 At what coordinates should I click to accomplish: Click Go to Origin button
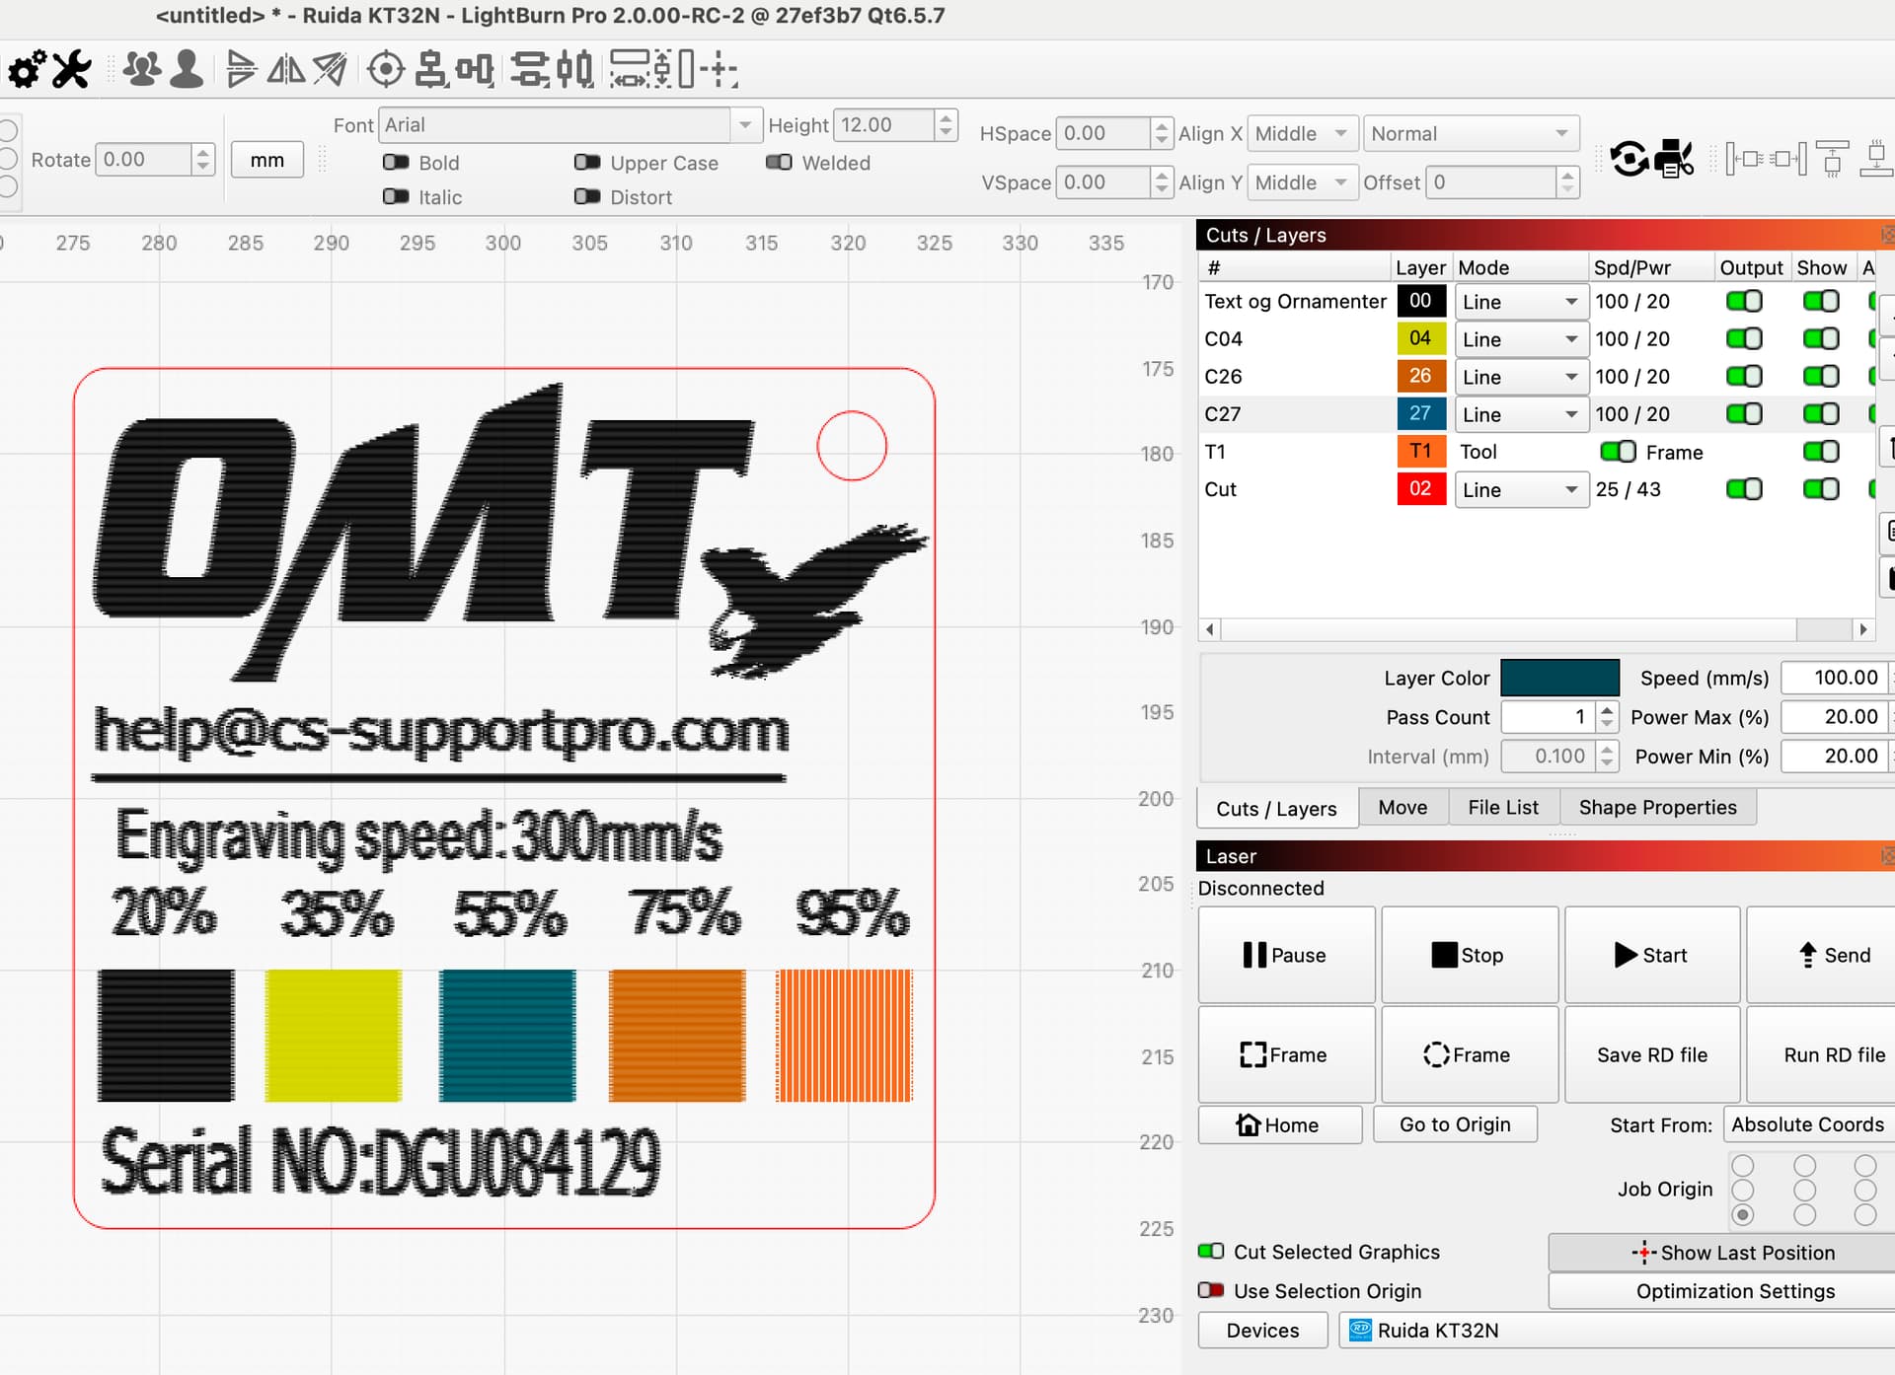click(x=1455, y=1124)
